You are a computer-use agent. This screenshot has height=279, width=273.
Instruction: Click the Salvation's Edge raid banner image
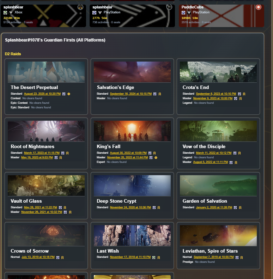tap(132, 72)
